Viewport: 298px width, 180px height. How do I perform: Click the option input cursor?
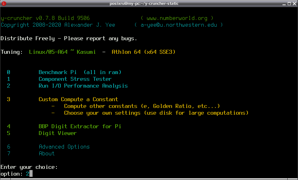[31, 174]
